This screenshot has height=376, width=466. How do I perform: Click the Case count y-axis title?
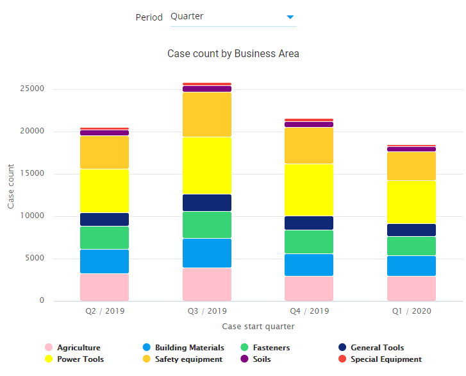click(11, 187)
